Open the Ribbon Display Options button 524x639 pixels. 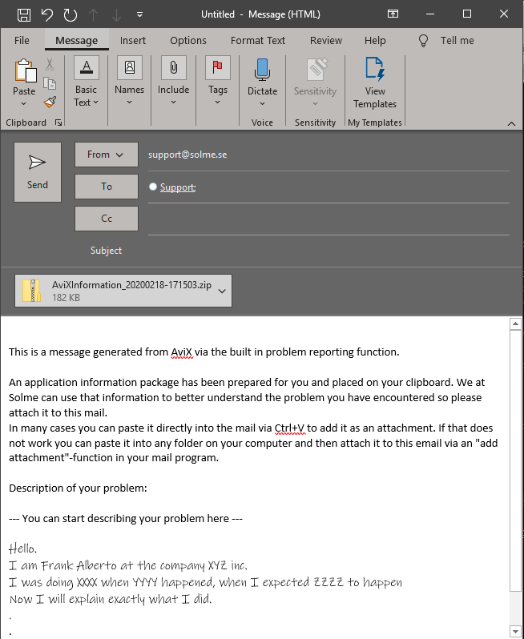click(x=393, y=14)
